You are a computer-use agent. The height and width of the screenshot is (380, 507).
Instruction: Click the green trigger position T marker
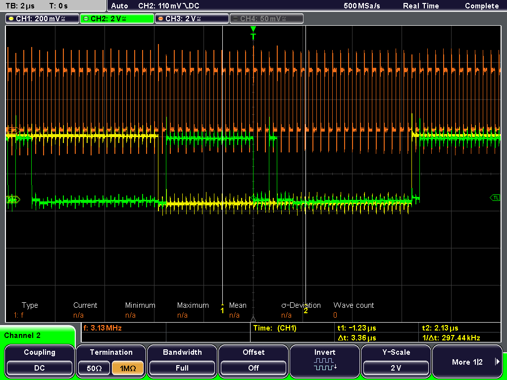[x=253, y=36]
